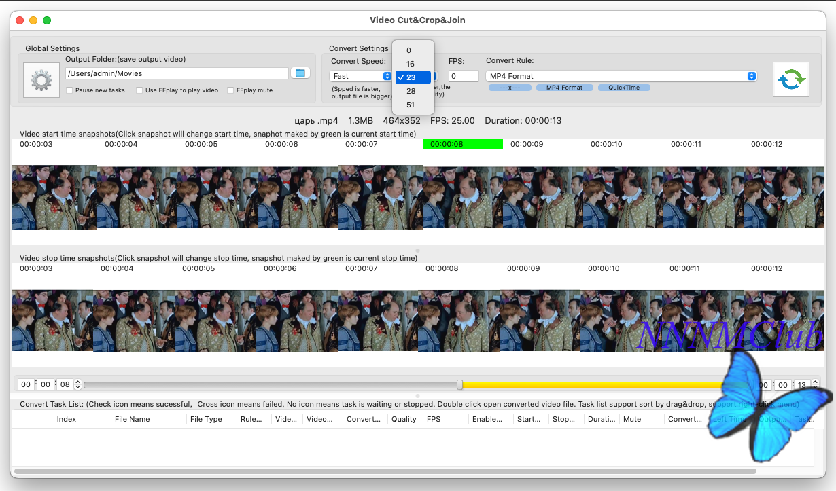Enable Pause new tasks checkbox
This screenshot has height=491, width=836.
(70, 90)
